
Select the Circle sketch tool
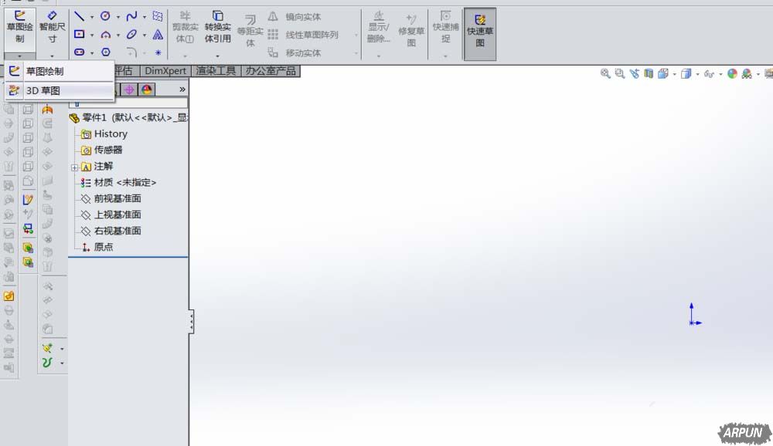[105, 16]
